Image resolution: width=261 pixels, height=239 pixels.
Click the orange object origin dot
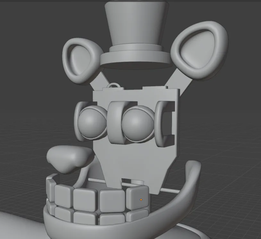pos(141,200)
